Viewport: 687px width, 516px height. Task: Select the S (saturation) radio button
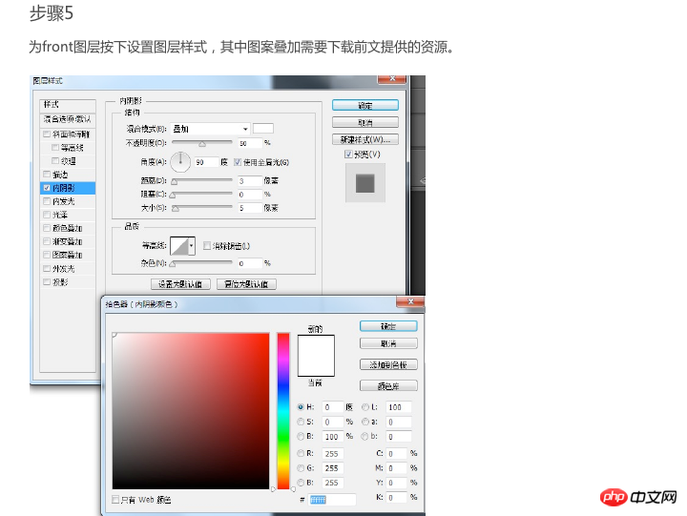(301, 422)
